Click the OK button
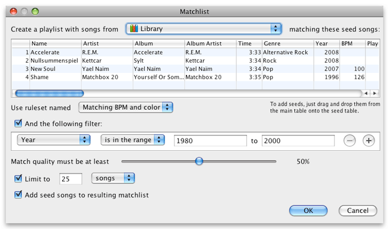 308,211
